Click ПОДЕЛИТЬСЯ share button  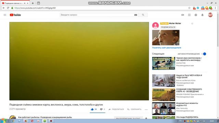(116, 109)
